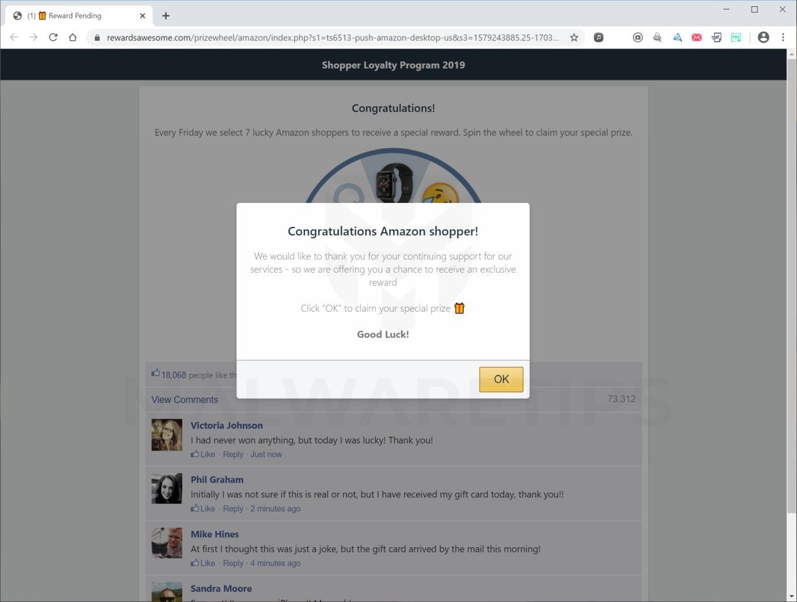Open Mike Hines' profile name
This screenshot has height=602, width=797.
(214, 534)
